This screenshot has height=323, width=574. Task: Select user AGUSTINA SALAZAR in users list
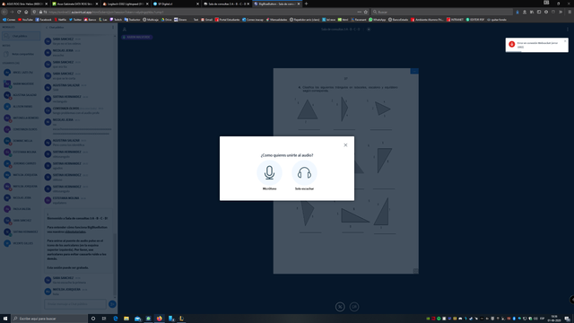click(21, 95)
